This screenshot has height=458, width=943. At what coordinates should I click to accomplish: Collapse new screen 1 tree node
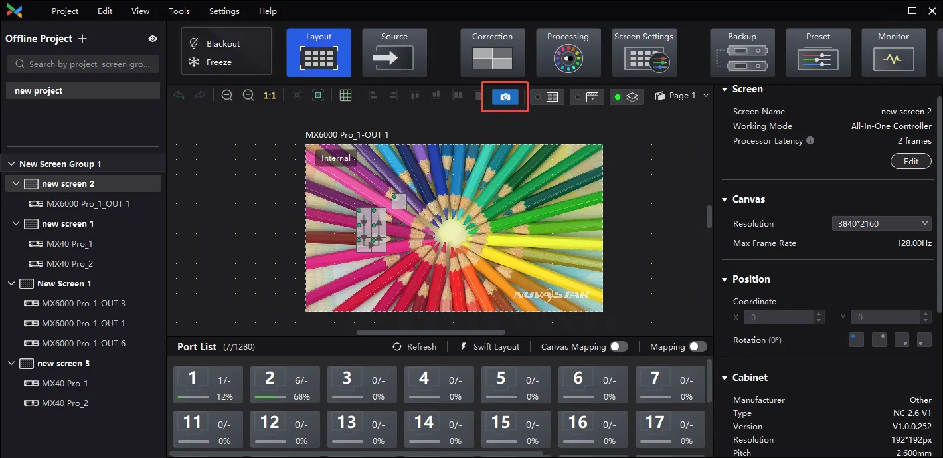click(x=17, y=223)
